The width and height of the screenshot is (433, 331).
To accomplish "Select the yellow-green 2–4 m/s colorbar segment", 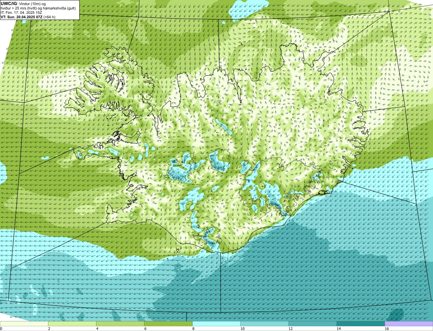I will point(72,324).
